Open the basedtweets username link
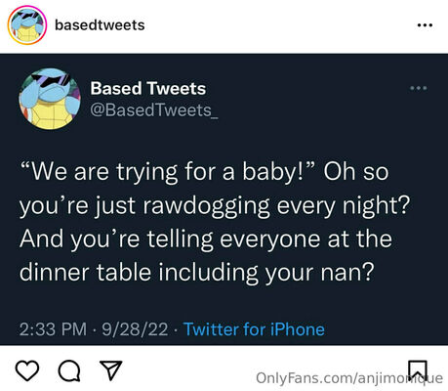448x391 pixels. pyautogui.click(x=100, y=25)
